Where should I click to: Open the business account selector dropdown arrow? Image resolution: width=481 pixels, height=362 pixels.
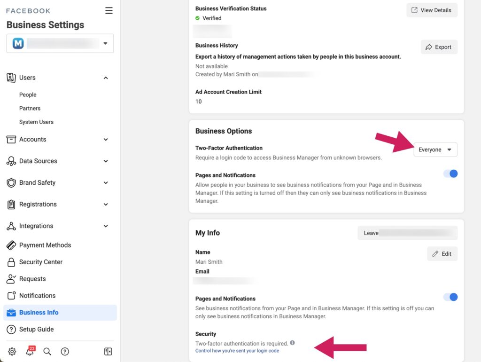pos(105,43)
